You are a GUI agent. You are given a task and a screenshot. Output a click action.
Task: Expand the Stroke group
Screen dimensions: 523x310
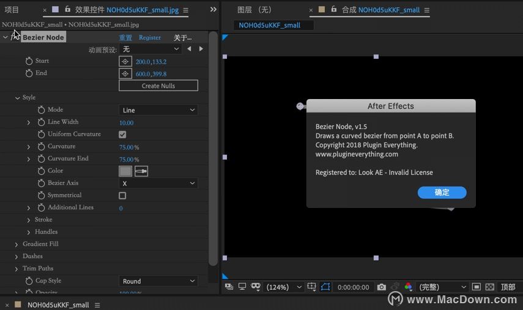click(x=29, y=220)
